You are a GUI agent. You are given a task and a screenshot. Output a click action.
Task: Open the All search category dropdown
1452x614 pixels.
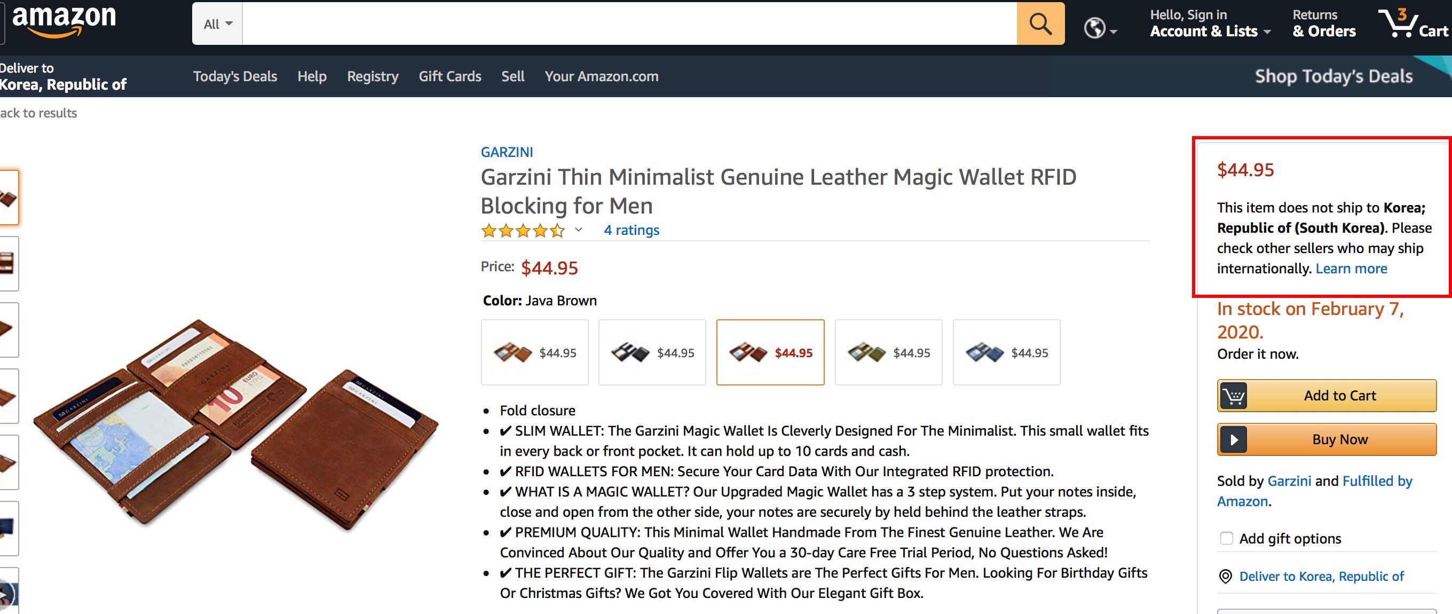218,24
